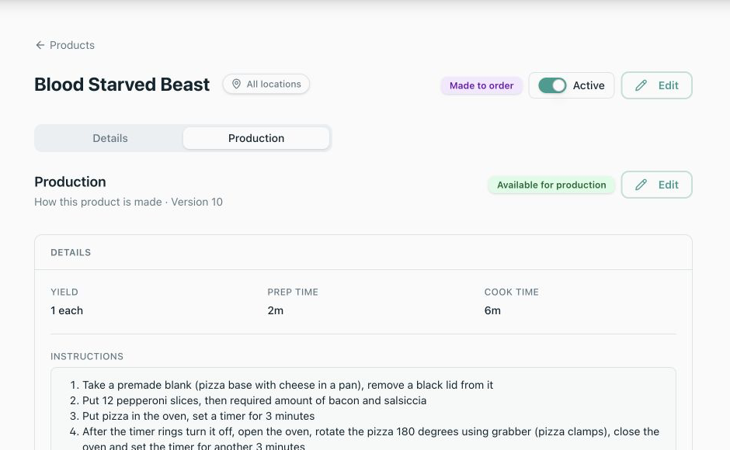Open the All locations selector
The image size is (730, 450).
[266, 85]
